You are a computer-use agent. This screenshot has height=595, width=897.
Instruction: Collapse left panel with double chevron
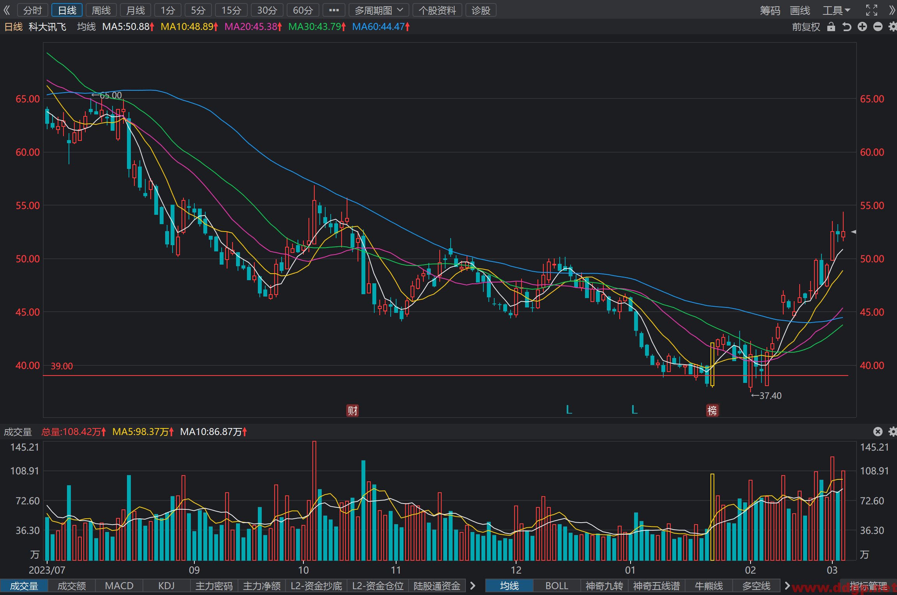point(7,10)
